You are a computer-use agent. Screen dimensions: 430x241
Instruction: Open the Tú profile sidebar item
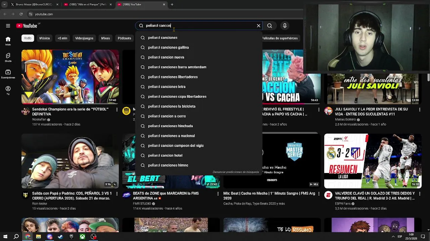click(x=8, y=90)
